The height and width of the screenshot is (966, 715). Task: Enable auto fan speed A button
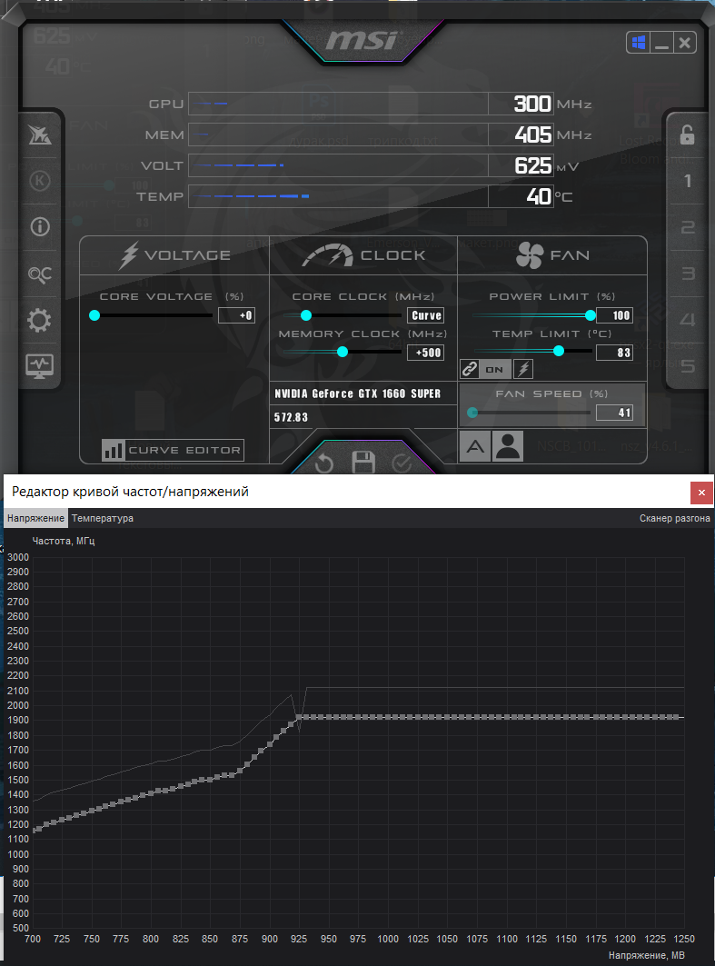click(475, 446)
